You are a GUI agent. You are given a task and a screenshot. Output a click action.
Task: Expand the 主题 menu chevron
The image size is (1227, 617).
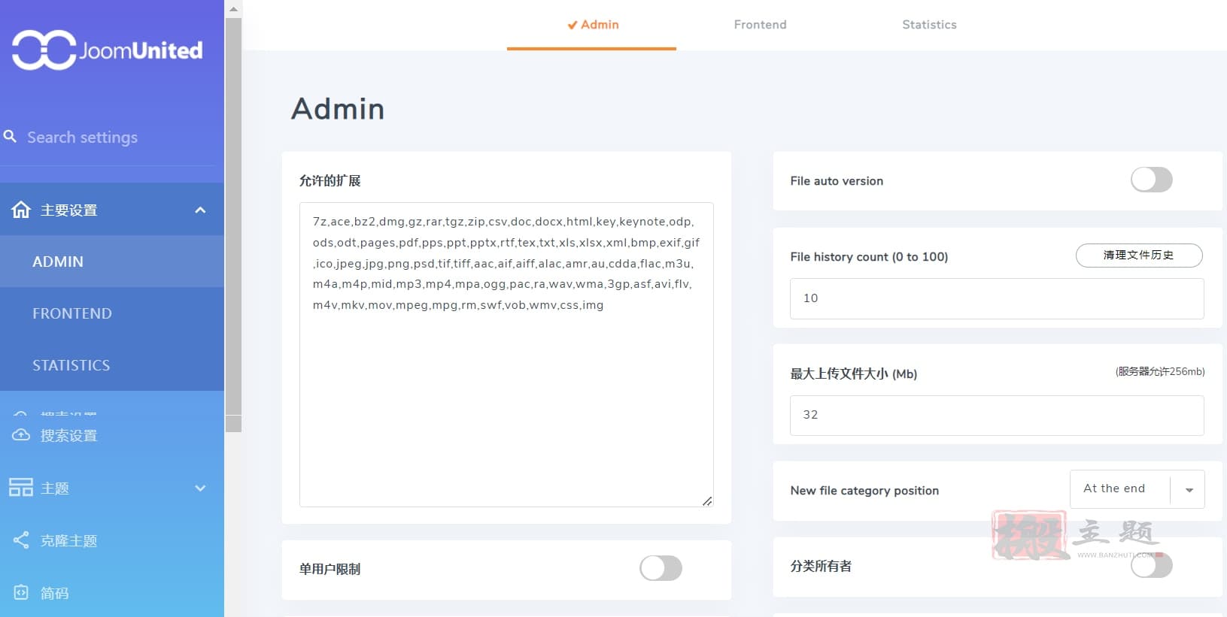tap(200, 488)
